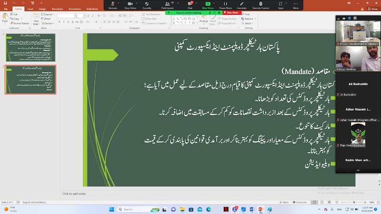Select the first slide thumbnail
The height and width of the screenshot is (214, 381).
30,47
